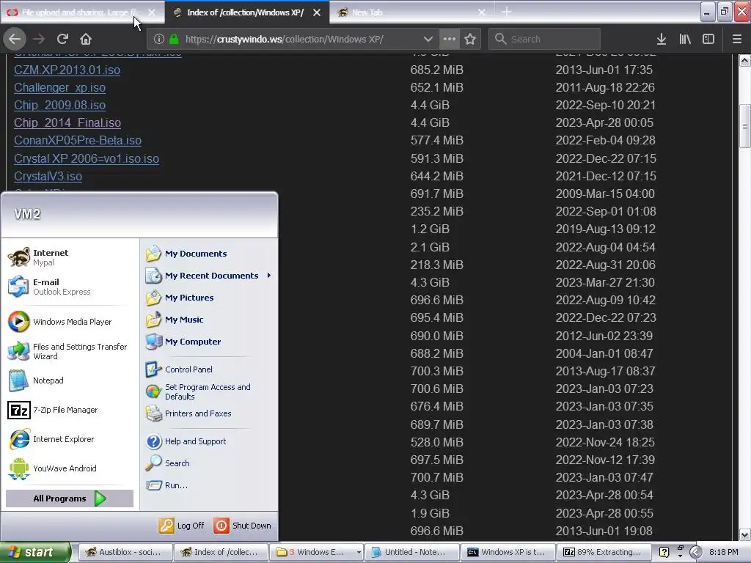Open Windows Explorer taskbar group

pos(316,552)
